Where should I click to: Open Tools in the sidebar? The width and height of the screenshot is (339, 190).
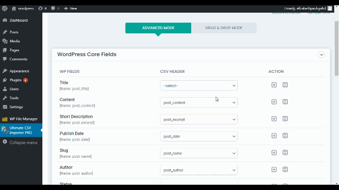[21, 98]
